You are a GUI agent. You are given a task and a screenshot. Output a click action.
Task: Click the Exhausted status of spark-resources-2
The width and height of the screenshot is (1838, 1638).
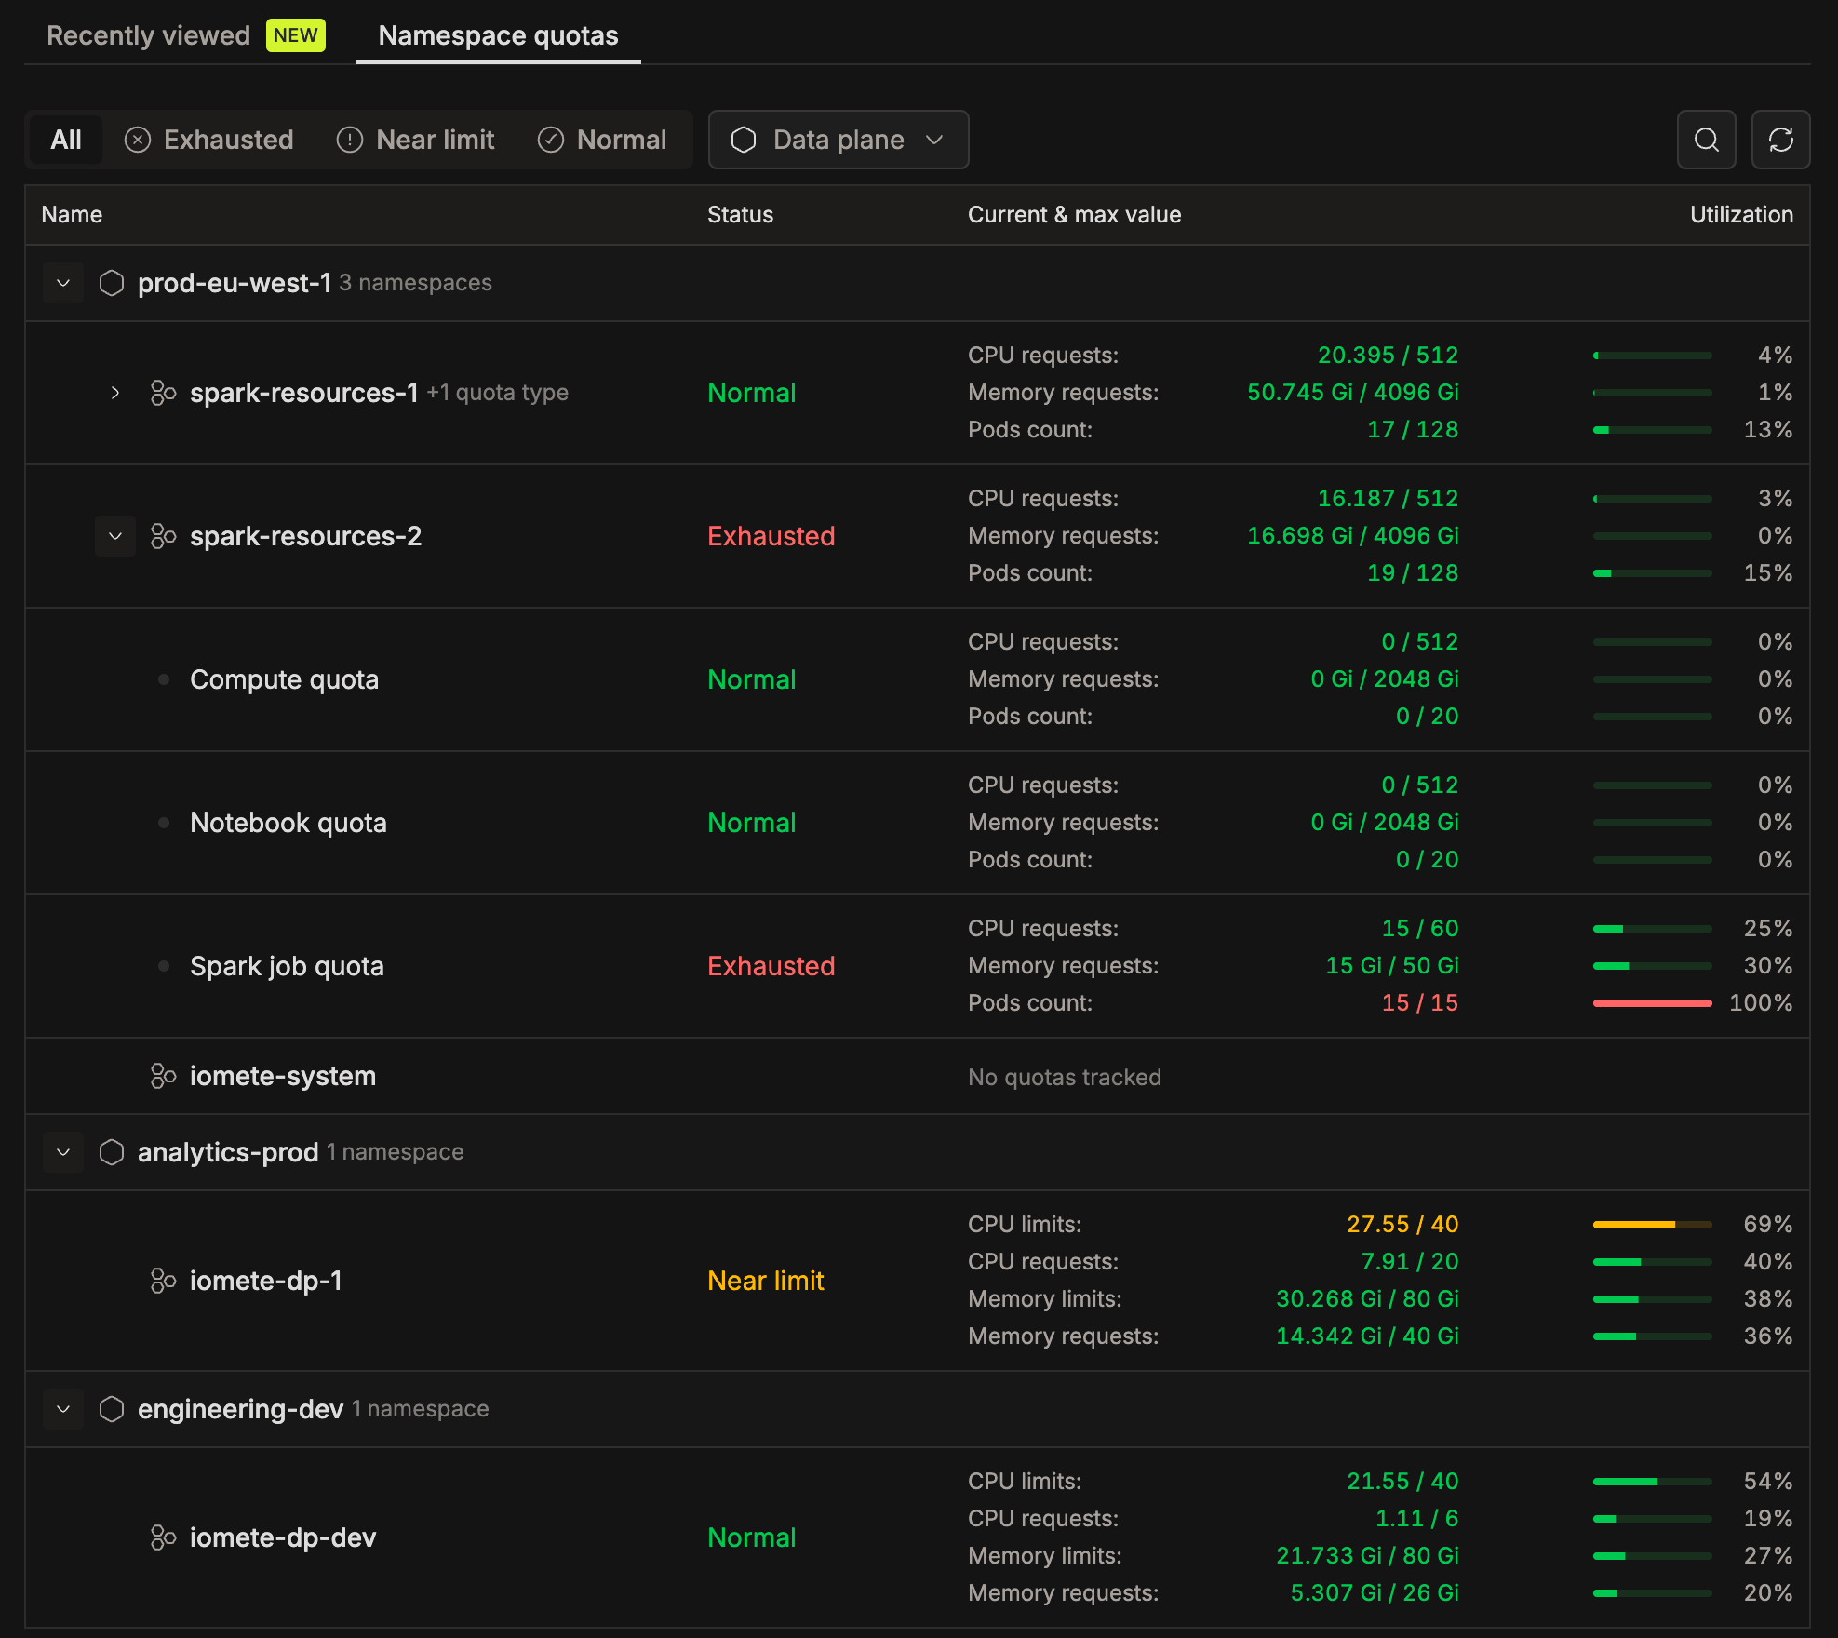771,536
